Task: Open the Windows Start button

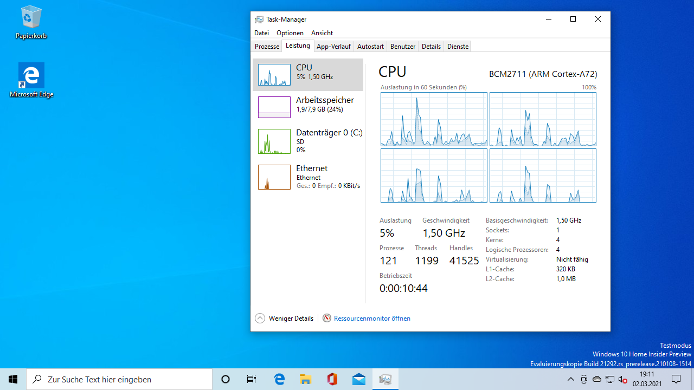Action: point(13,379)
